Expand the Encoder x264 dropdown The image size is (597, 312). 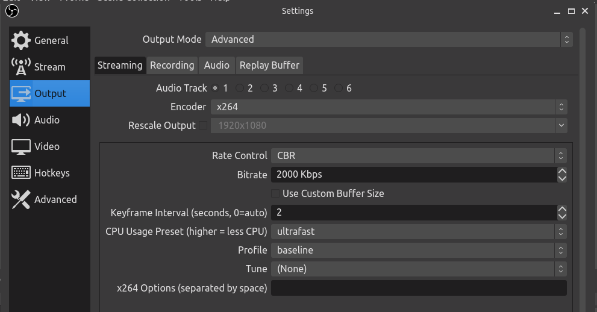389,107
